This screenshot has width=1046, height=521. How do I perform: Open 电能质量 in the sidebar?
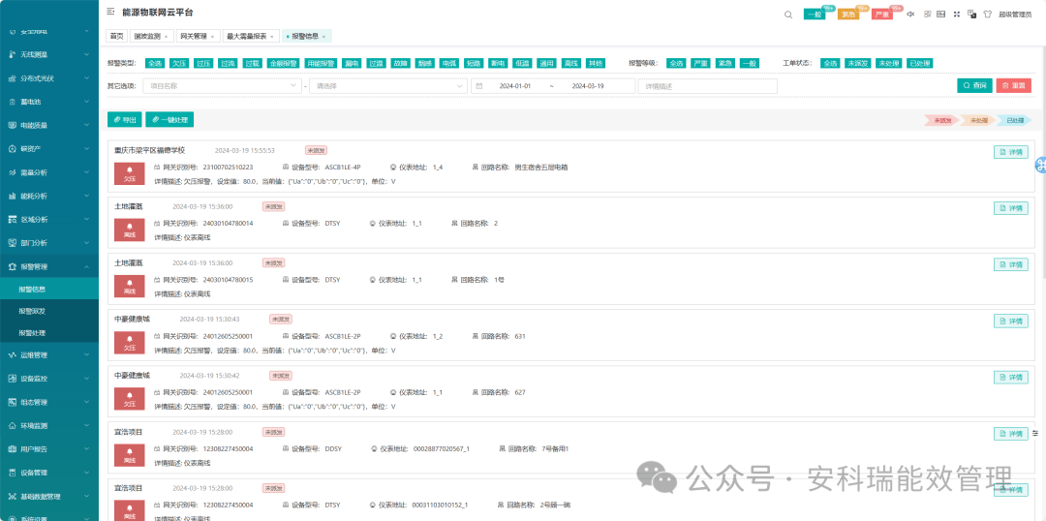49,125
